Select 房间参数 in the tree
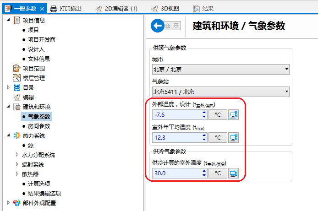This screenshot has width=318, height=211. (x=39, y=126)
